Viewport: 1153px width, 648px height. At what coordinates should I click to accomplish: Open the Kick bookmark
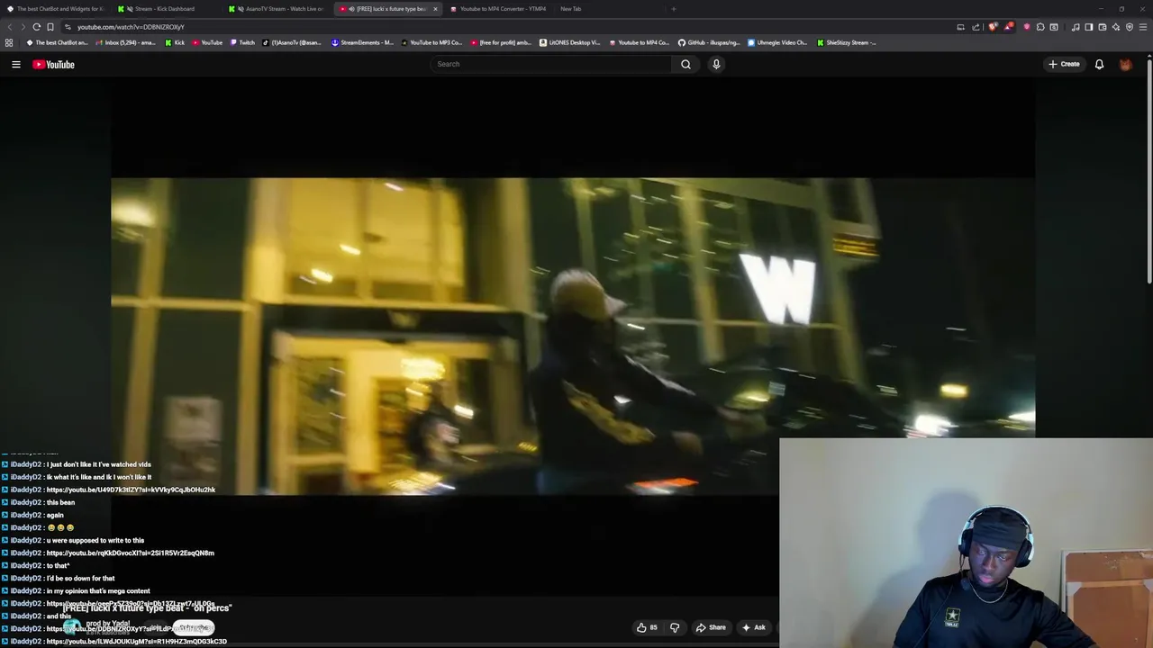click(x=175, y=42)
